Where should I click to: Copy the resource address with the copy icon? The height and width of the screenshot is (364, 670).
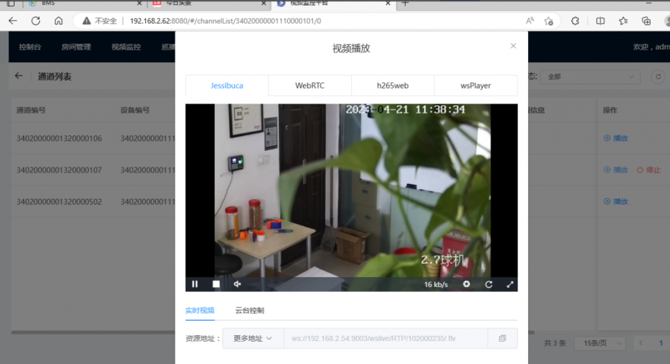tap(502, 339)
